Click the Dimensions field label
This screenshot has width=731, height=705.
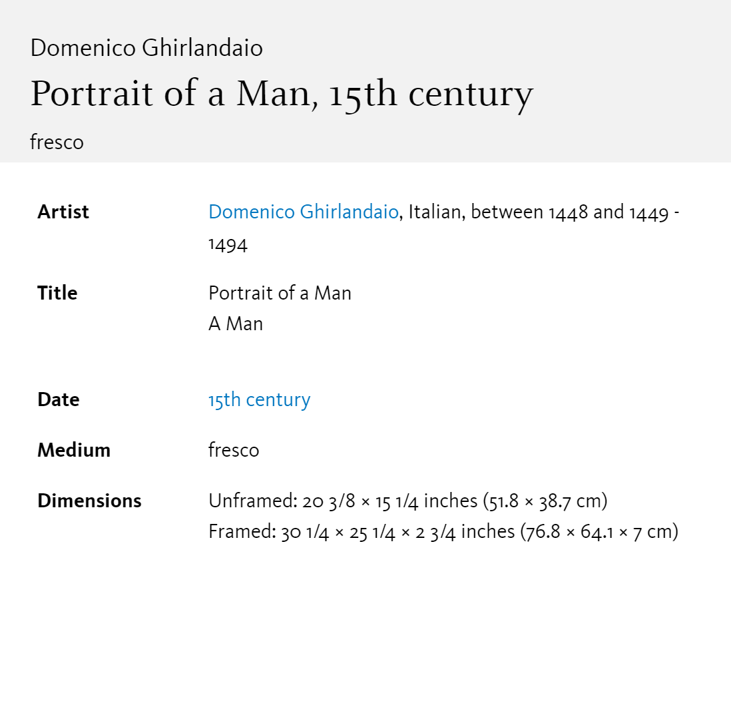pyautogui.click(x=89, y=501)
